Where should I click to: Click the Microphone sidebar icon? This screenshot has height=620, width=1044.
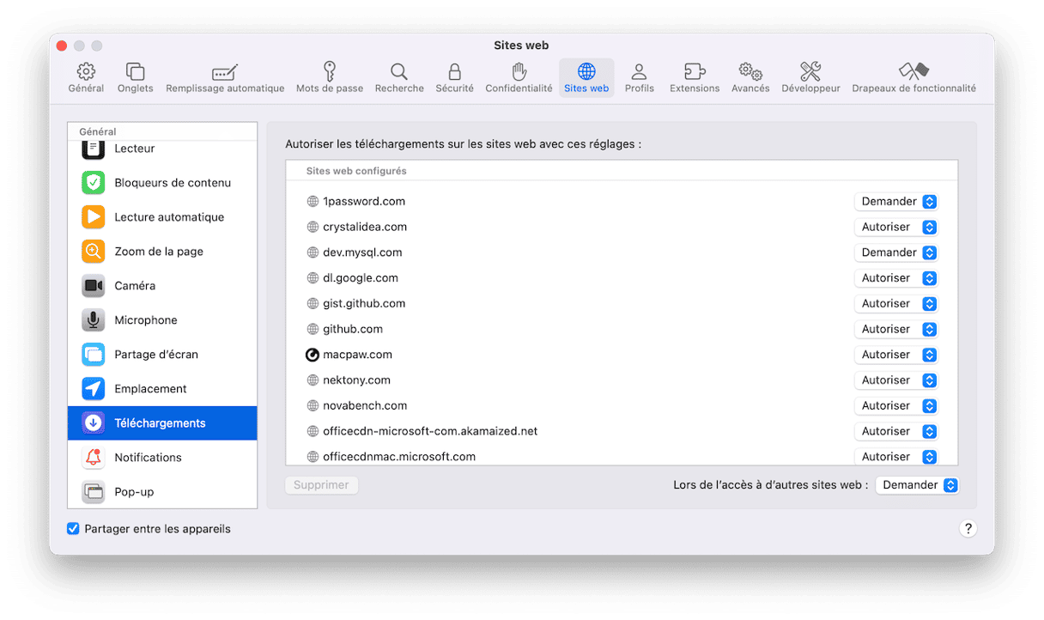pyautogui.click(x=94, y=320)
